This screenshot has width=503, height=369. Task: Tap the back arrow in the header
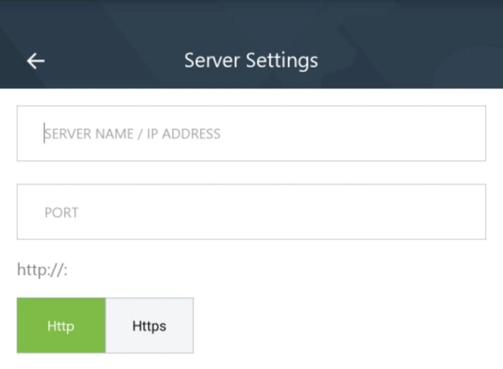coord(35,61)
